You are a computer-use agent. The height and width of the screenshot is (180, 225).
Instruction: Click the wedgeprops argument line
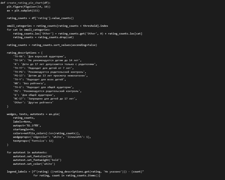point(52,137)
